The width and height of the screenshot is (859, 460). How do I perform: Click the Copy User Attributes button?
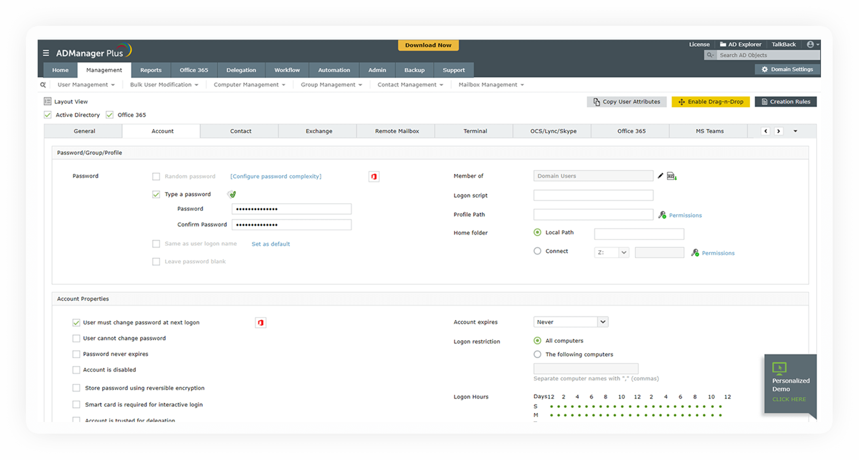click(626, 102)
